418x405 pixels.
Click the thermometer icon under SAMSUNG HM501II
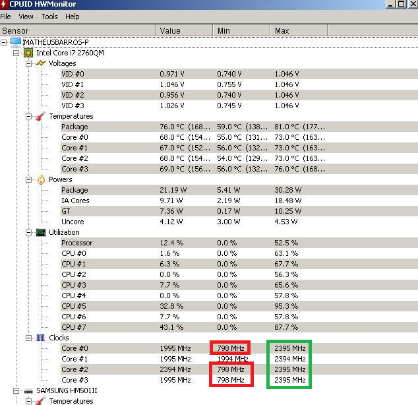pyautogui.click(x=41, y=401)
